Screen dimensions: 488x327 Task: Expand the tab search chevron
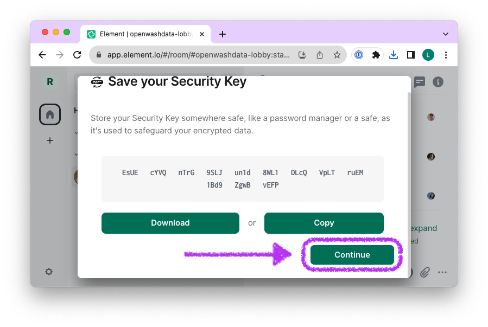(x=446, y=34)
